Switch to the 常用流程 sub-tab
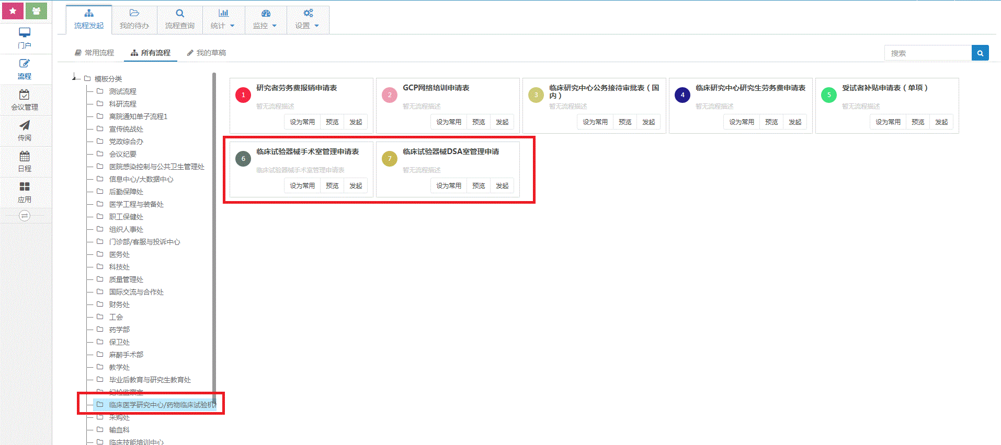 click(x=95, y=53)
